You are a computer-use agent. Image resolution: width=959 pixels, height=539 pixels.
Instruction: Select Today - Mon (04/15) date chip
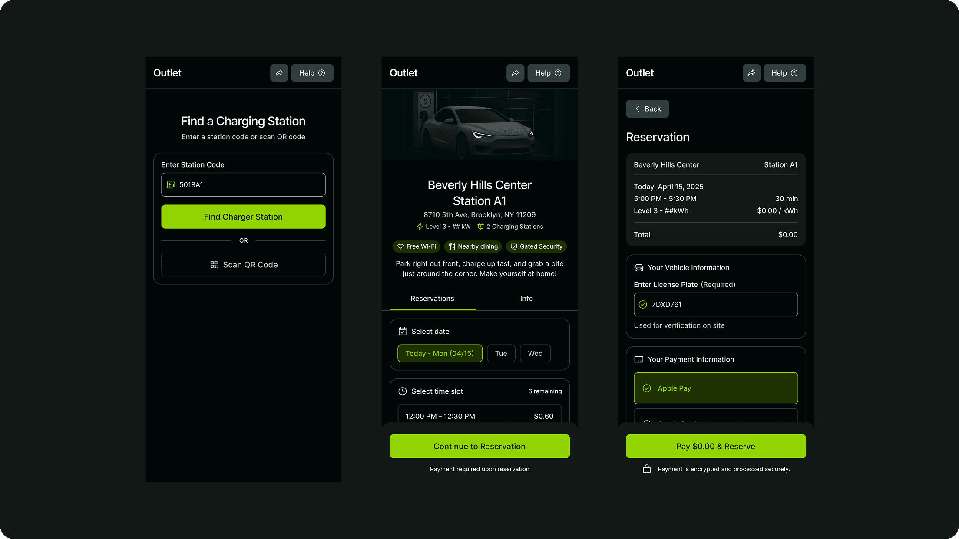pyautogui.click(x=440, y=353)
